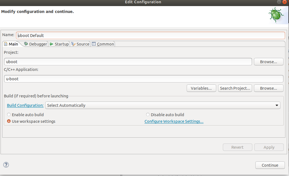The image size is (289, 176).
Task: Open the Common tab
Action: tap(103, 44)
